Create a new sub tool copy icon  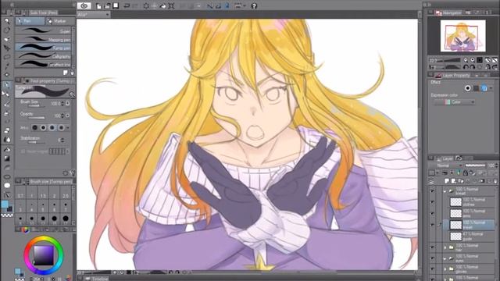tap(66, 73)
